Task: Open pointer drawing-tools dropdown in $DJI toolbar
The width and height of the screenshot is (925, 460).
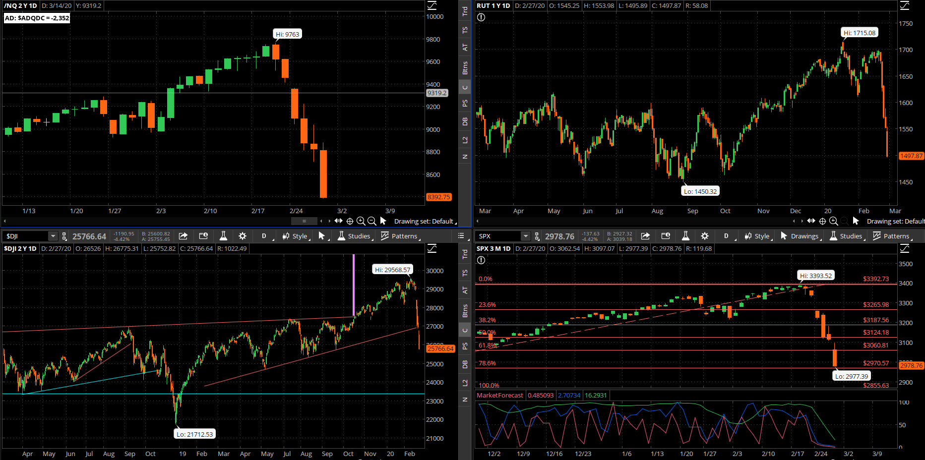Action: 323,236
